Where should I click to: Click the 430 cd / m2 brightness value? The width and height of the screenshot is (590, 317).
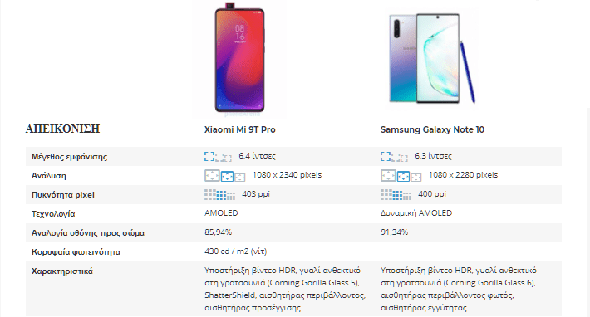point(235,251)
